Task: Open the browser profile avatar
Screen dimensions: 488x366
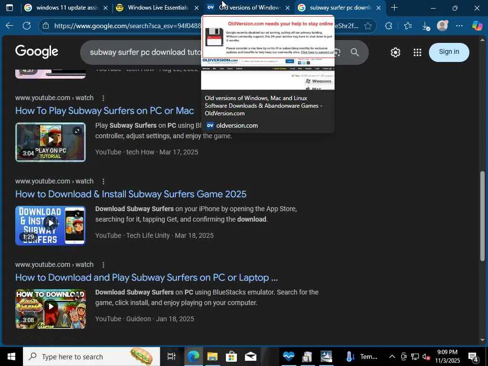Action: pos(442,26)
